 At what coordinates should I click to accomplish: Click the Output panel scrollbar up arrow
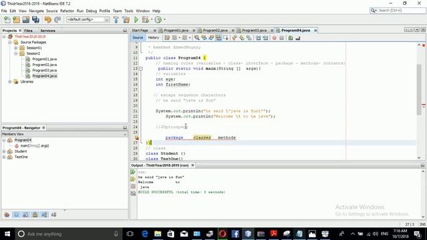click(x=423, y=172)
